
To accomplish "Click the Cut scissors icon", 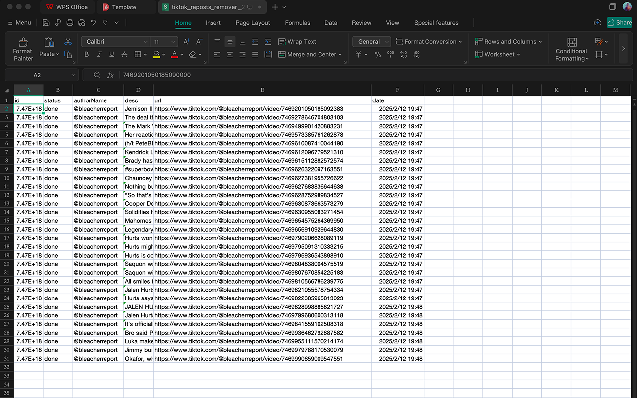I will (68, 42).
